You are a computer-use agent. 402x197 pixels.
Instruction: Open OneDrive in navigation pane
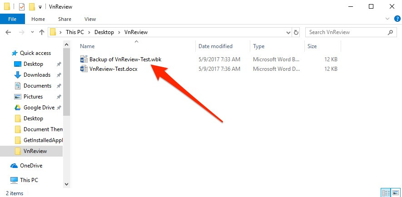(31, 166)
